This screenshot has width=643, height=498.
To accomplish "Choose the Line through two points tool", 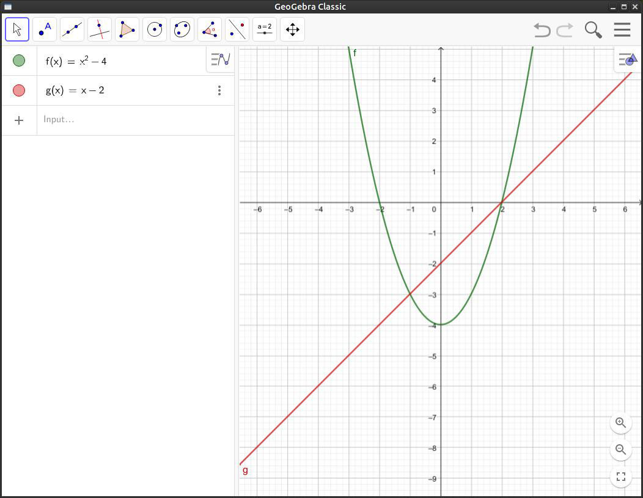I will (72, 29).
